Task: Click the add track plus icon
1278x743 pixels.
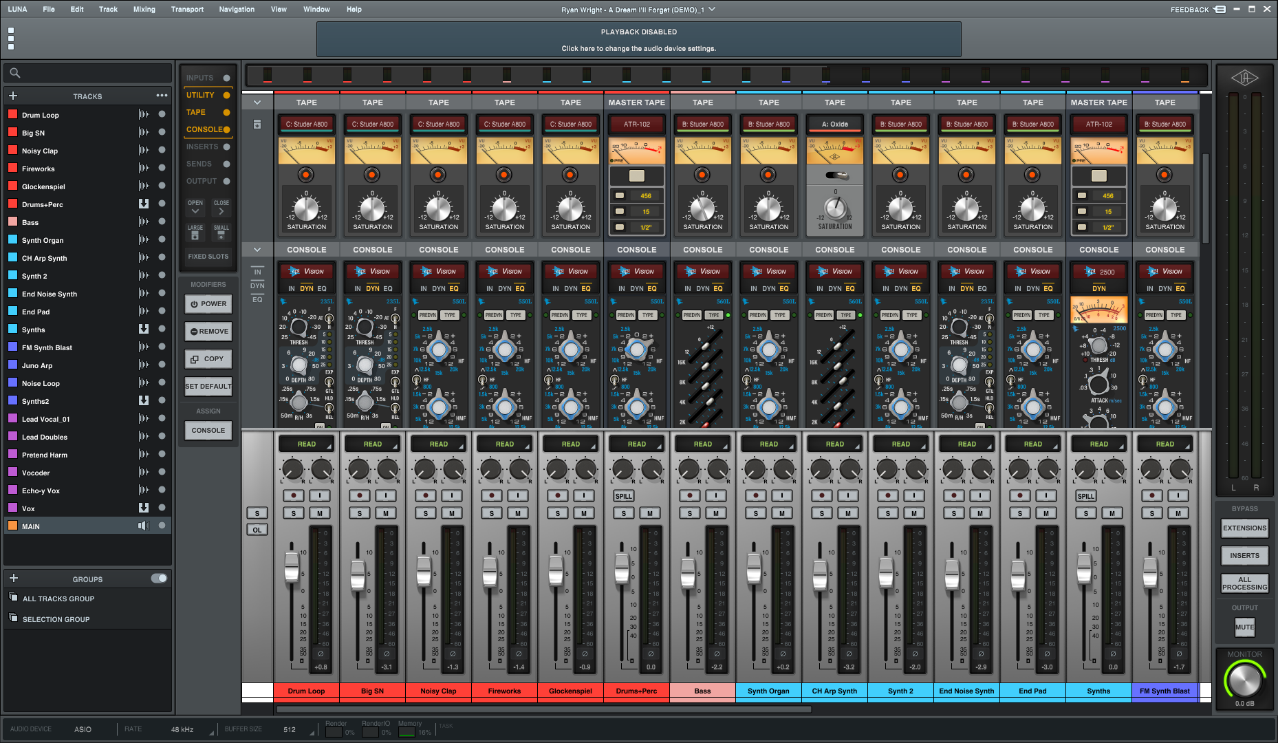Action: [x=13, y=96]
